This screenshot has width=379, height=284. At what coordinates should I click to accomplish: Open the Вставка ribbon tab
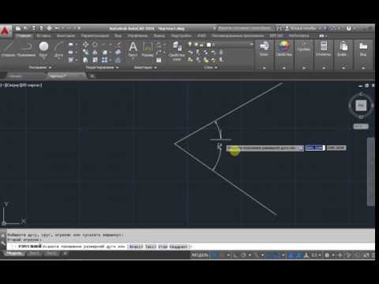(x=43, y=35)
